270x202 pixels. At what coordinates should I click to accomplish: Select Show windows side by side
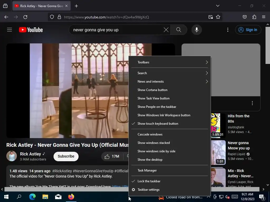pyautogui.click(x=170, y=151)
